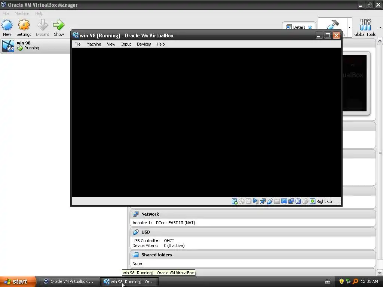This screenshot has width=383, height=287.
Task: Click scrollbar down arrow in details pane
Action: [380, 272]
